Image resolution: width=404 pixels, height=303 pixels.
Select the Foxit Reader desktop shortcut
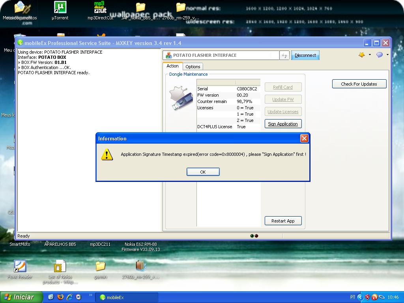(20, 269)
